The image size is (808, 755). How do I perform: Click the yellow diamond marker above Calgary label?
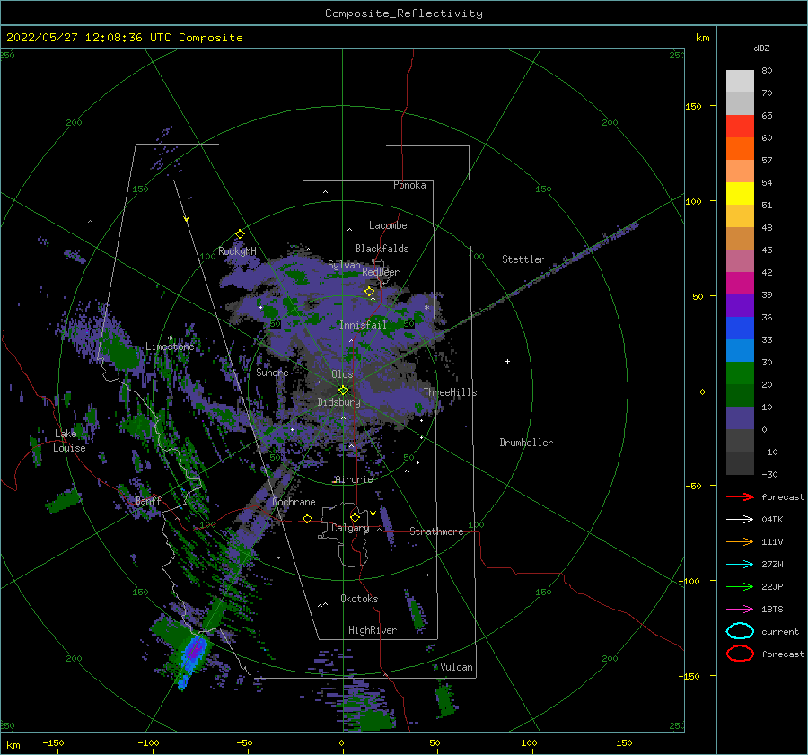click(x=355, y=517)
